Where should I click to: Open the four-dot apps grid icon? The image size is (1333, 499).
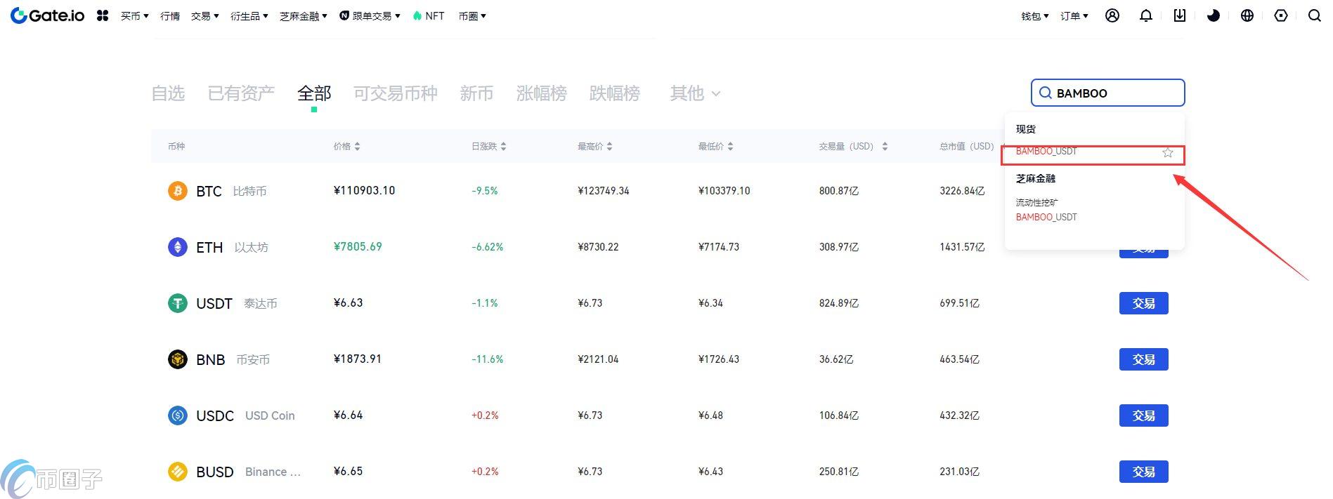103,15
